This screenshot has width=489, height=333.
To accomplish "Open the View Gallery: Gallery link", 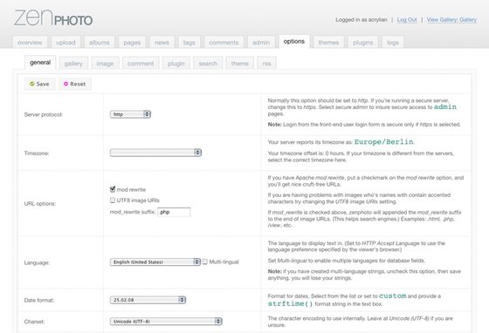I will (451, 19).
